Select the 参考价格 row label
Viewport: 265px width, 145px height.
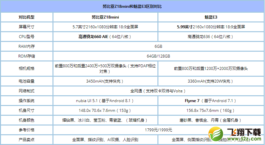[x=27, y=130]
